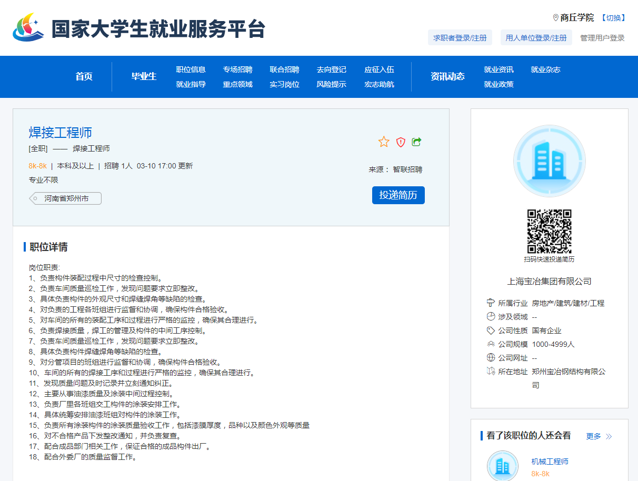The width and height of the screenshot is (638, 481).
Task: Click the location pin icon beside 商丘学院
Action: (555, 17)
